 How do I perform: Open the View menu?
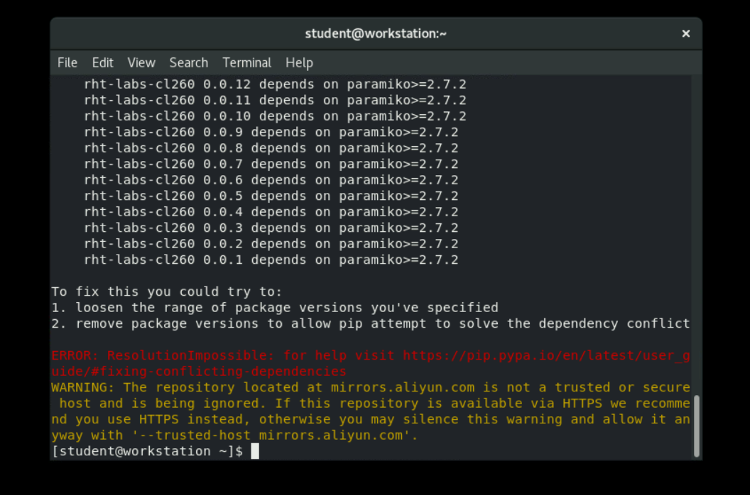[141, 62]
